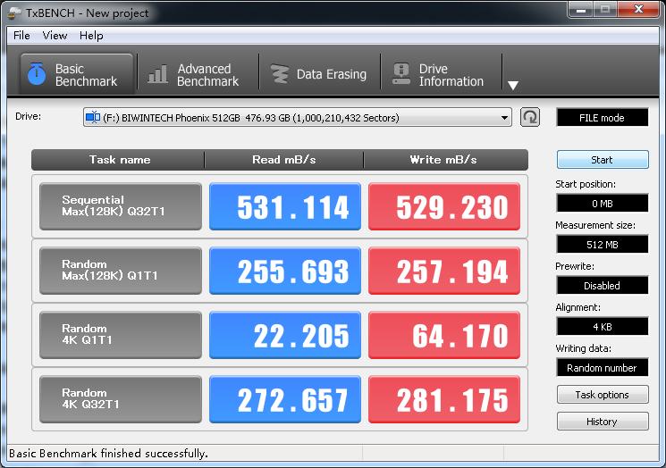
Task: Click the Measurement size 512 MB field
Action: pos(602,245)
